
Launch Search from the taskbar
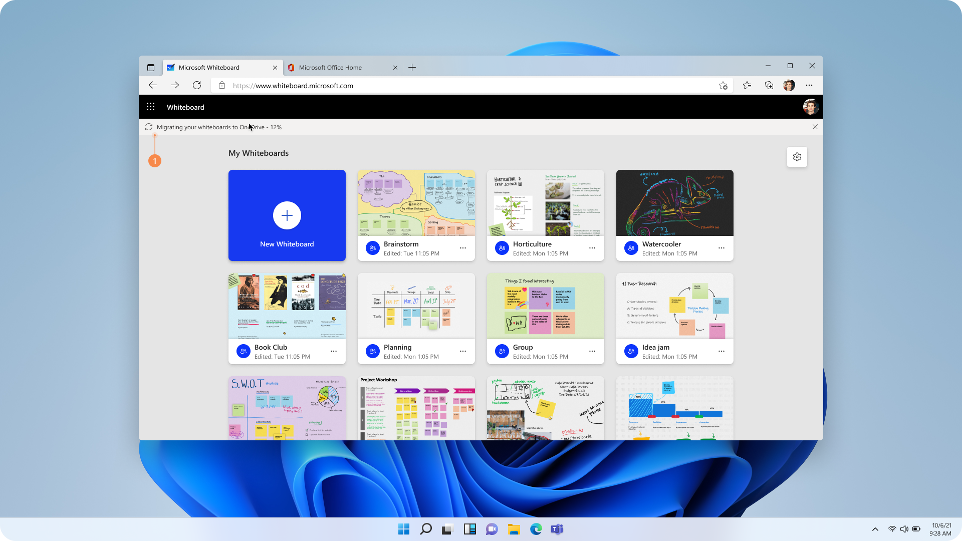click(x=425, y=529)
